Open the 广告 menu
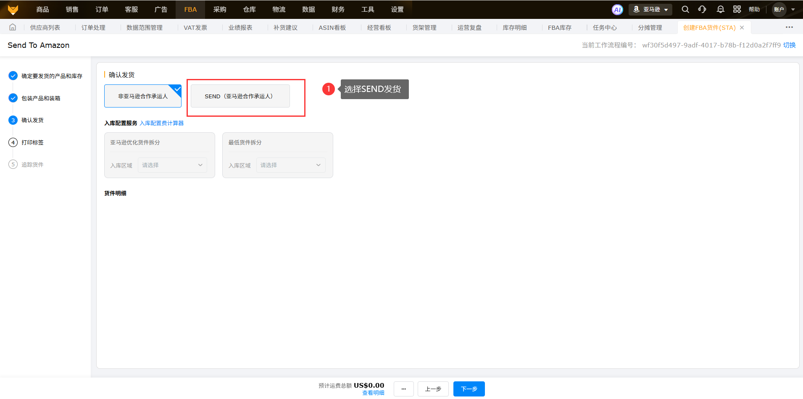 pos(161,10)
